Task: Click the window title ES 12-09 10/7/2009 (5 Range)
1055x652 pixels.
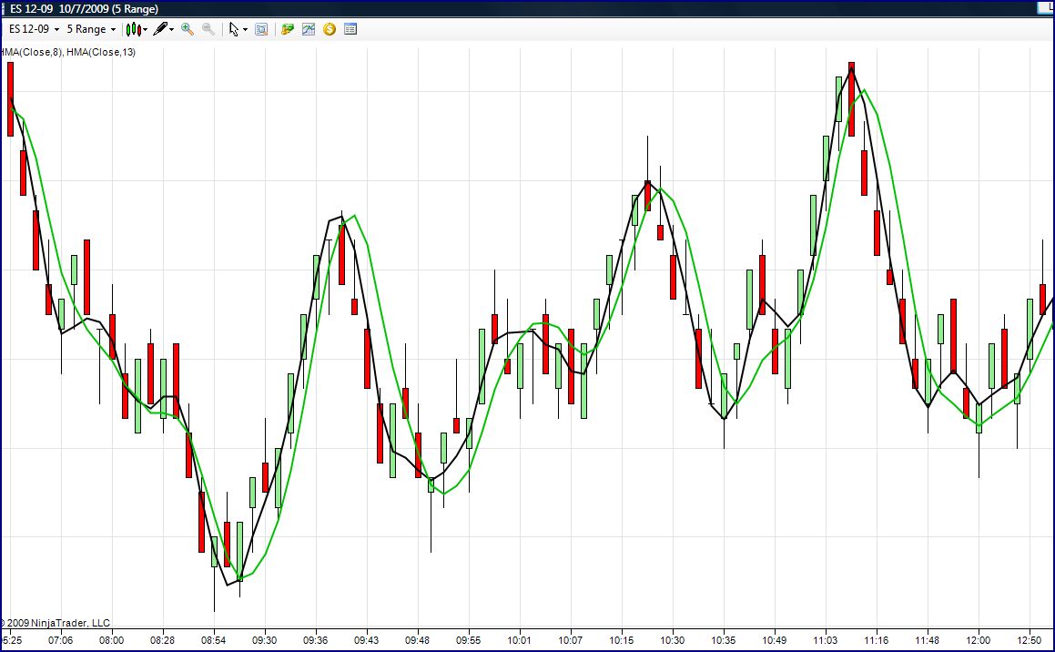Action: tap(85, 9)
